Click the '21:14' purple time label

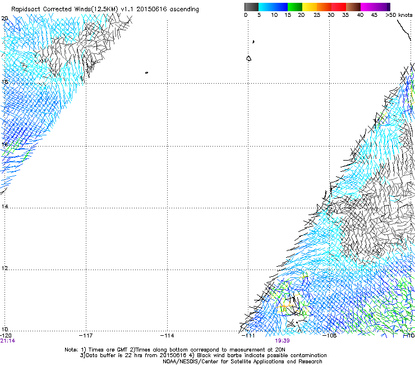click(8, 341)
